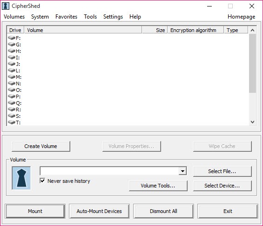This screenshot has height=226, width=263.
Task: Select the T: drive slot icon
Action: point(12,123)
